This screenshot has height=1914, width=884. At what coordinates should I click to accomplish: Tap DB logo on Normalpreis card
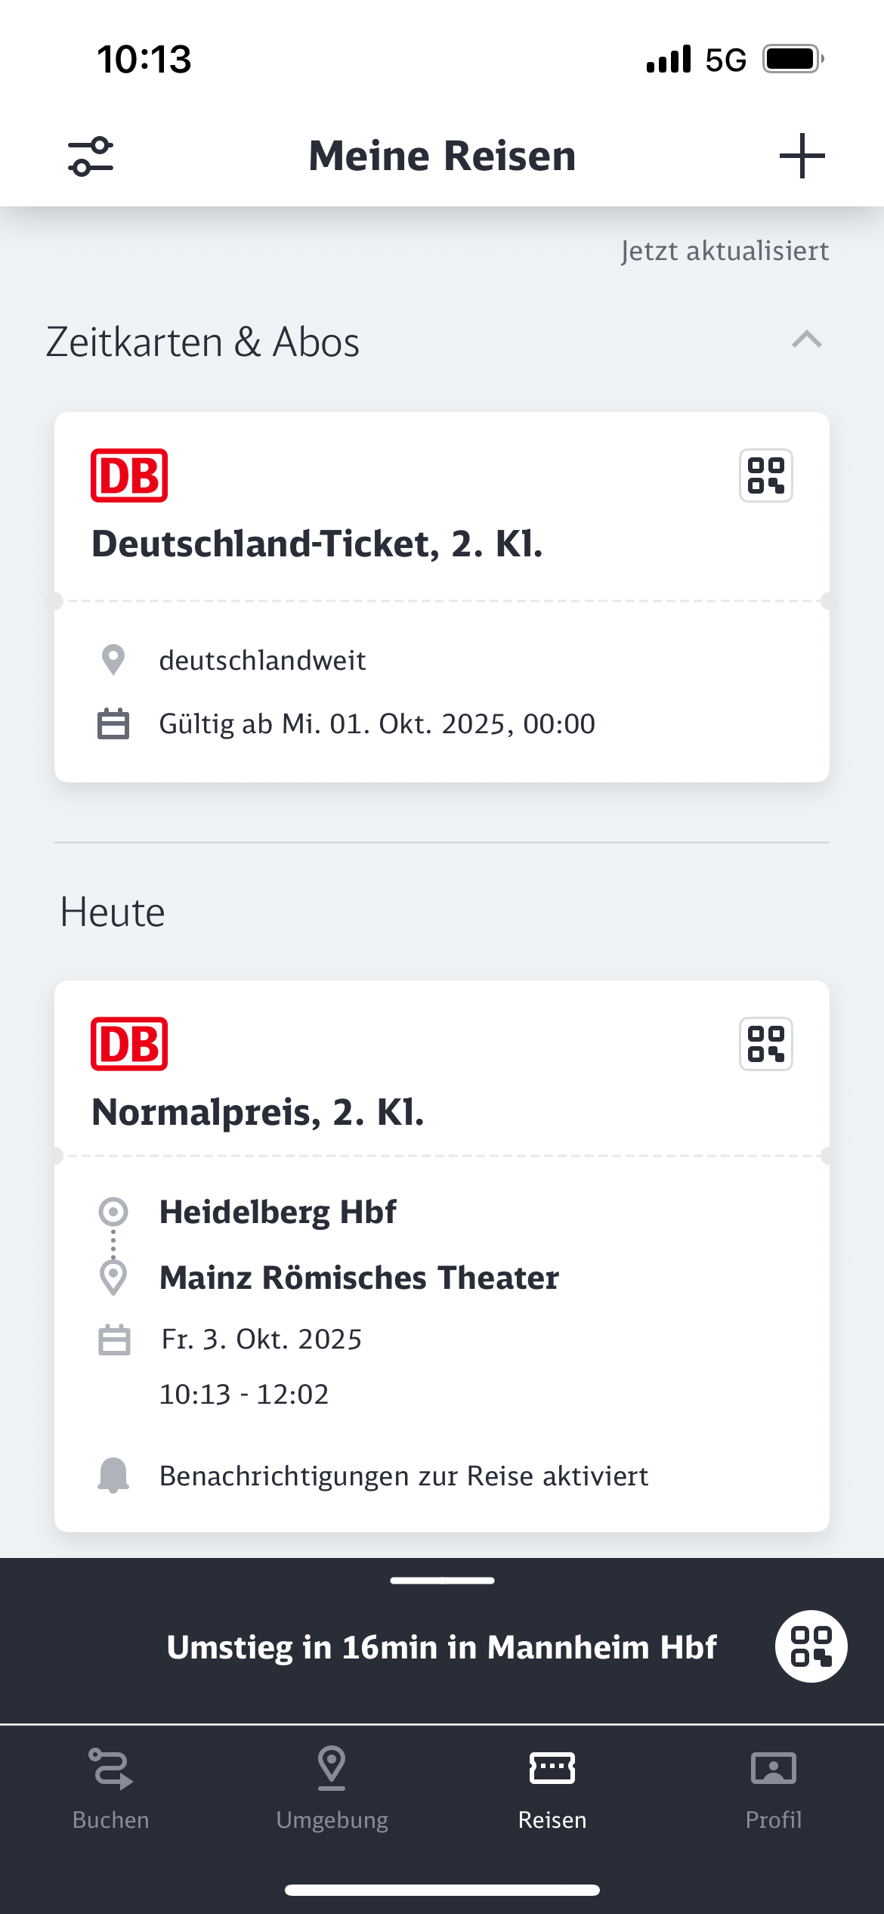click(129, 1044)
